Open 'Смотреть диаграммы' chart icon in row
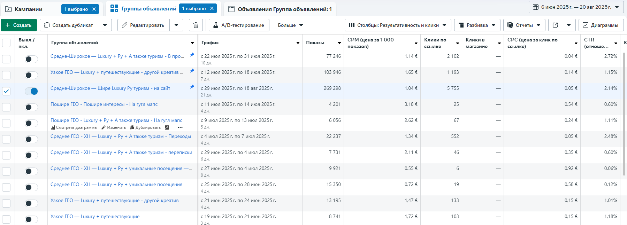The height and width of the screenshot is (225, 627). 53,127
